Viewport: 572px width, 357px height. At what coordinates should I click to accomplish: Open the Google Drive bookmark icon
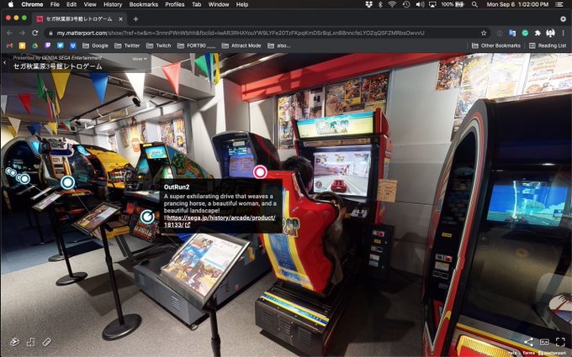coord(35,45)
